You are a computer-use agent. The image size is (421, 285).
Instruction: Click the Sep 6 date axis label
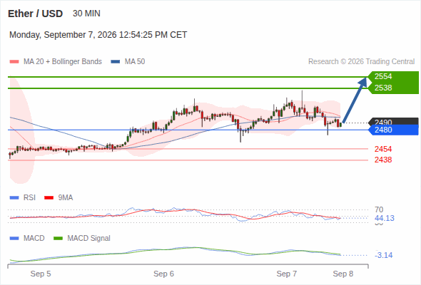click(x=163, y=274)
